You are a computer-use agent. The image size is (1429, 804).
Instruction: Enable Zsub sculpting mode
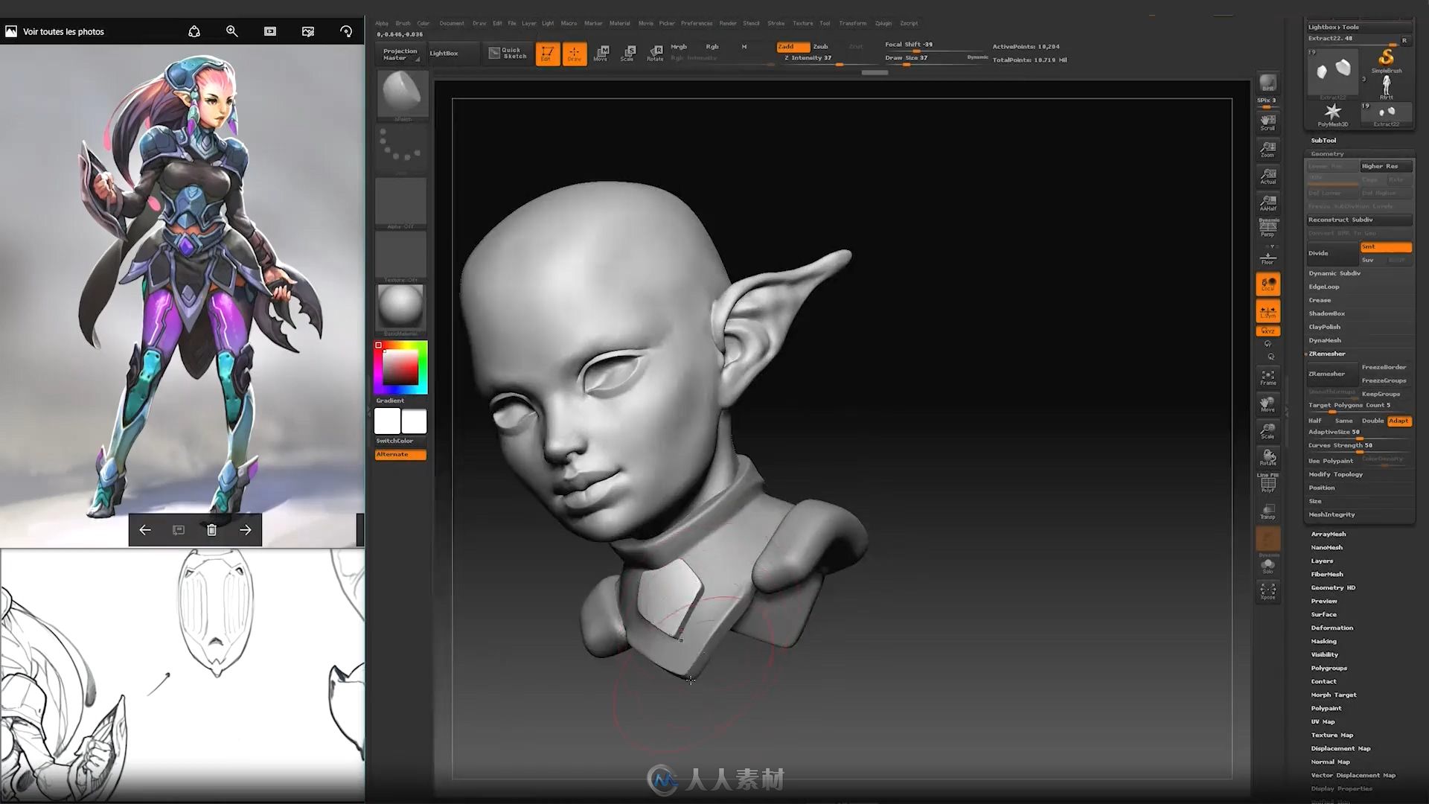[x=820, y=46]
